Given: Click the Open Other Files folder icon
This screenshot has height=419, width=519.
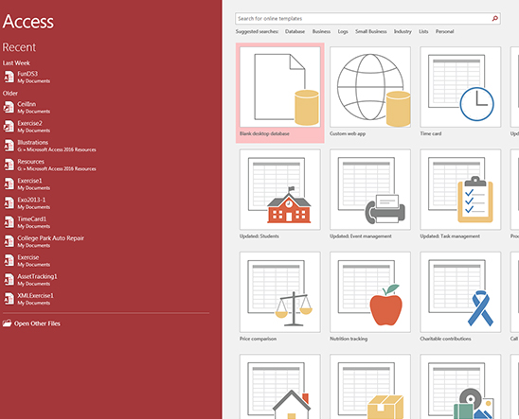Looking at the screenshot, I should tap(7, 323).
